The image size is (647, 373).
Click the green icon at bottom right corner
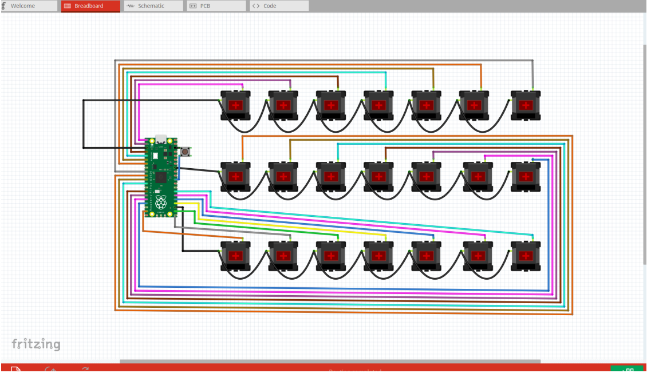(x=628, y=369)
